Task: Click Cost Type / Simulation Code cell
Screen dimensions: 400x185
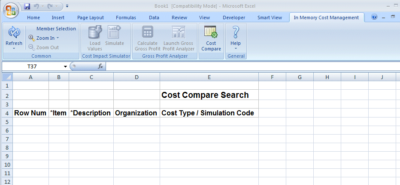Action: (x=209, y=113)
